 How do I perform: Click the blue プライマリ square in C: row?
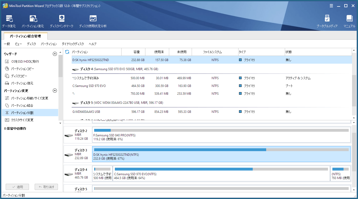pyautogui.click(x=240, y=86)
